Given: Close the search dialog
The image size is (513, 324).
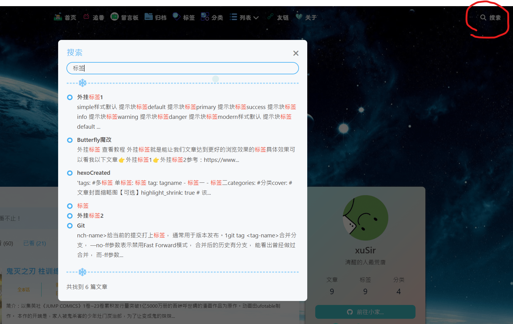Looking at the screenshot, I should 296,53.
